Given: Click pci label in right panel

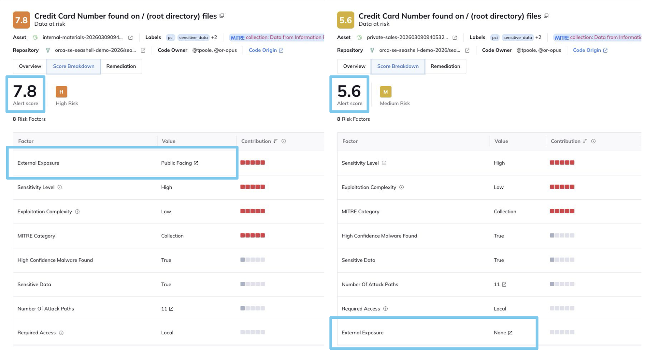Looking at the screenshot, I should 495,37.
